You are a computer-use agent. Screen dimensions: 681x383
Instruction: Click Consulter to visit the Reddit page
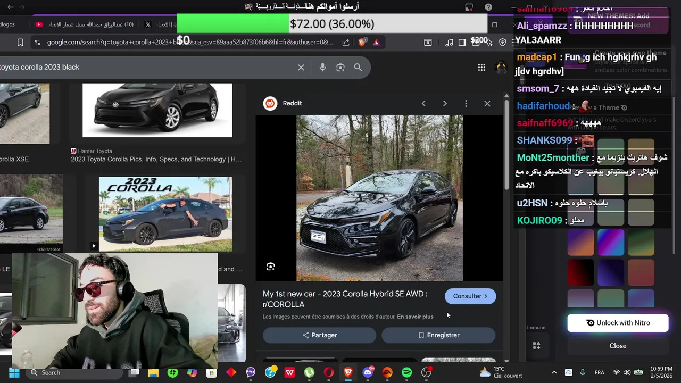tap(470, 296)
